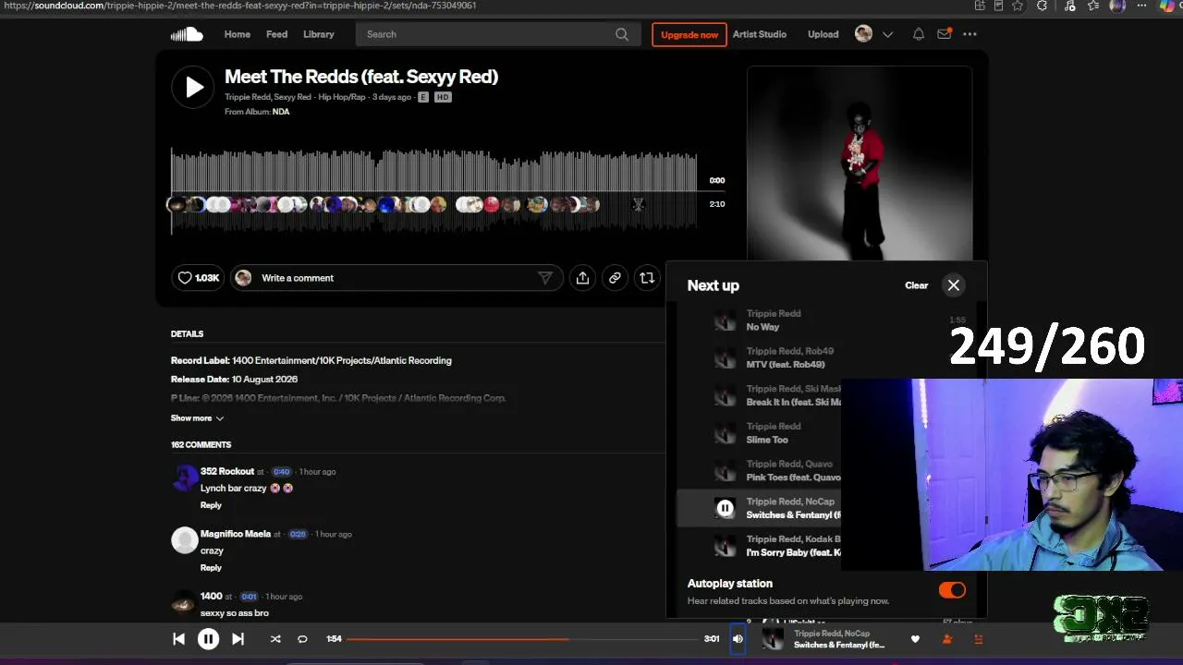Open the Feed tab

click(277, 34)
